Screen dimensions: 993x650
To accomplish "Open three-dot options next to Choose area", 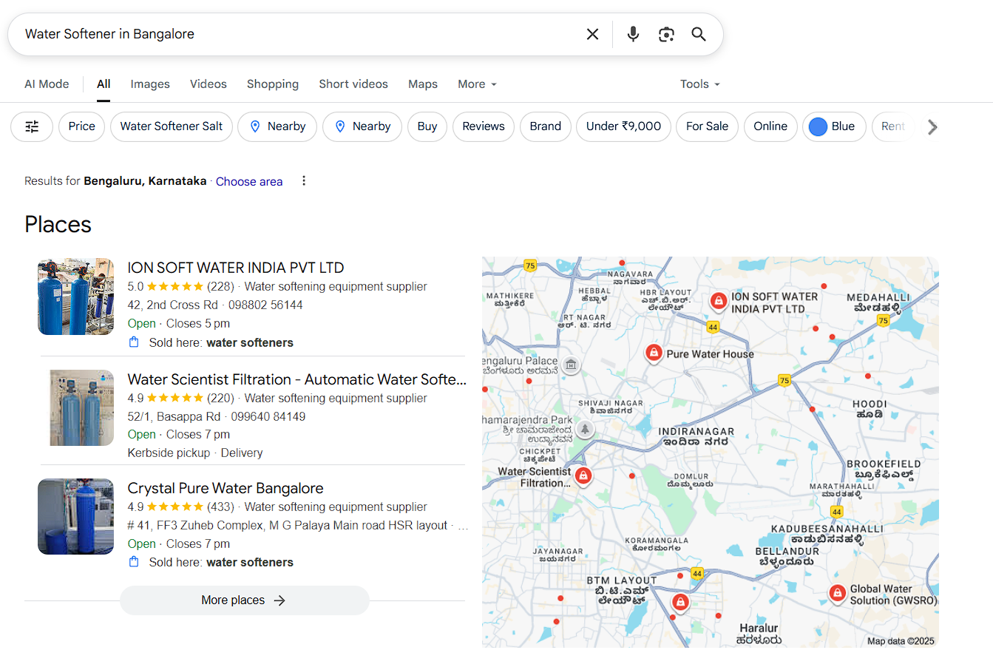I will [x=303, y=181].
